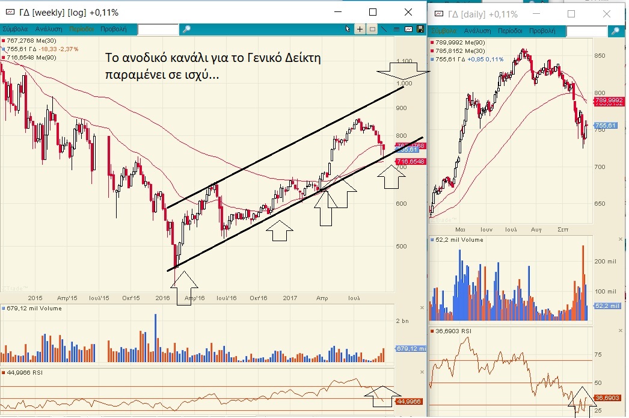Click symbol search field in daily window
This screenshot has height=418, width=629.
coord(586,31)
